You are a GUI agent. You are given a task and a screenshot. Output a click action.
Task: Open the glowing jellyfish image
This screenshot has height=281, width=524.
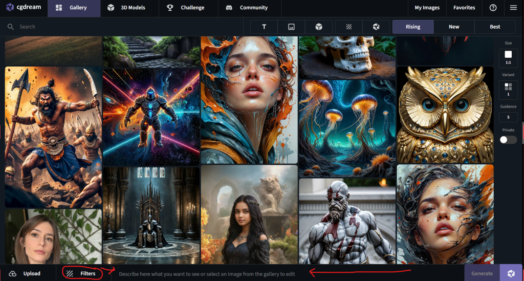point(347,128)
